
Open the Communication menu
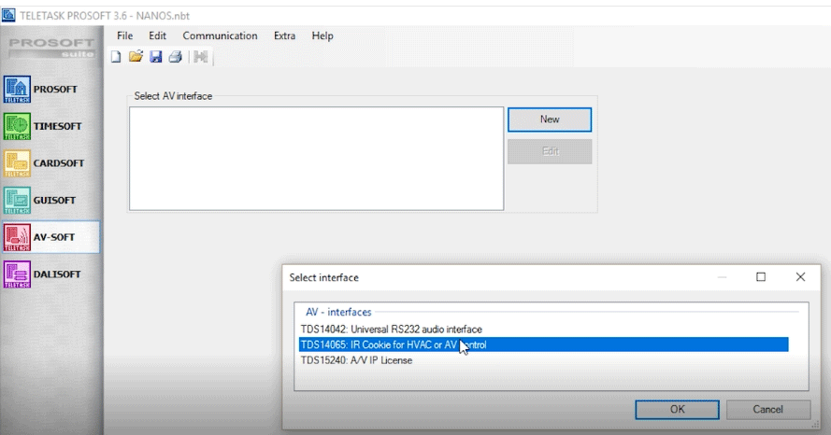pos(220,35)
